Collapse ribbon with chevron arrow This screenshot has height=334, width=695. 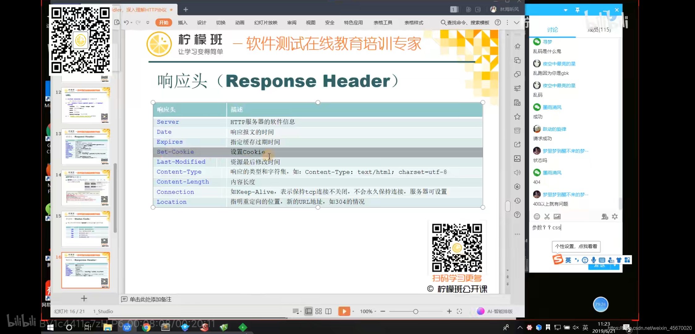click(x=517, y=23)
